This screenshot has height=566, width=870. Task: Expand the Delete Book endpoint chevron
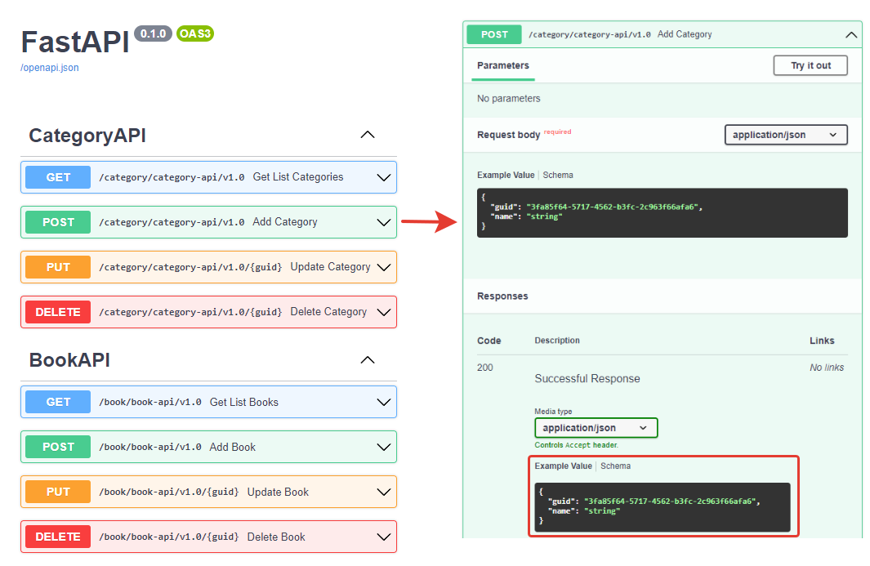point(383,537)
